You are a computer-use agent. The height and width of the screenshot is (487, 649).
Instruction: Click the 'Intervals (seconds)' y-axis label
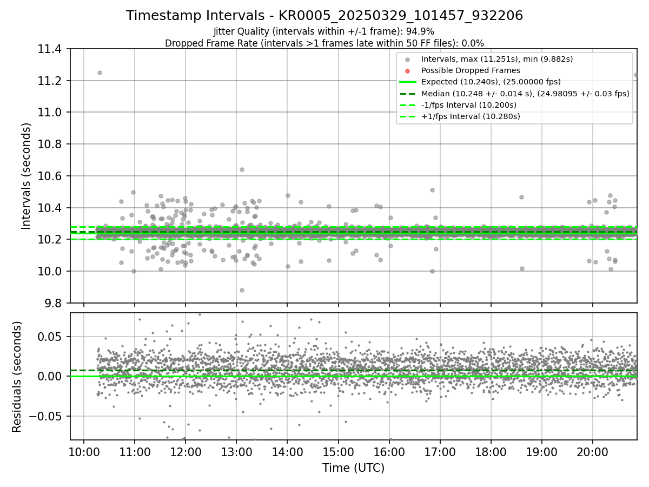point(27,176)
